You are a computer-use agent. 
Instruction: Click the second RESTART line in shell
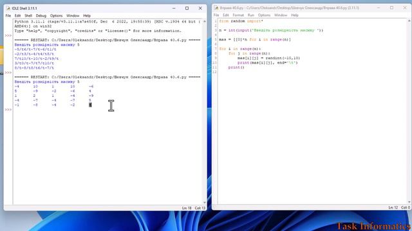pos(108,77)
